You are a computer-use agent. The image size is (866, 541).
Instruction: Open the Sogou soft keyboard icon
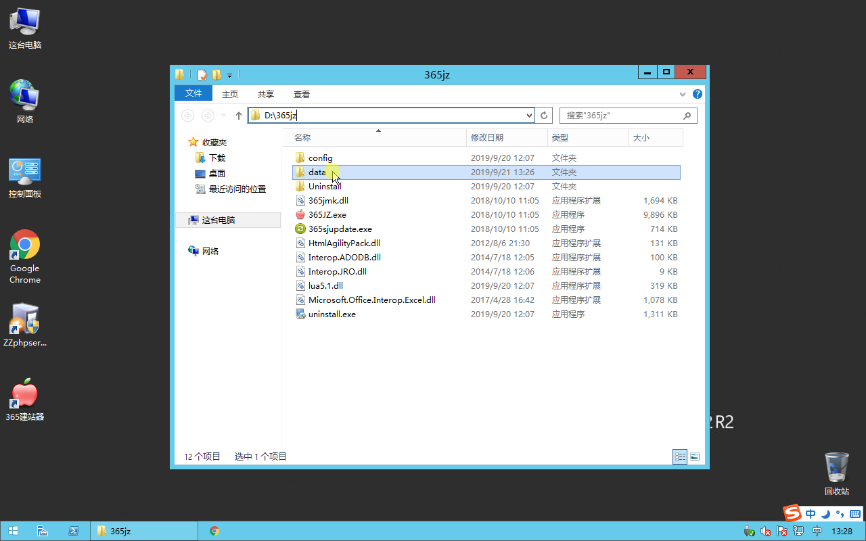pyautogui.click(x=855, y=514)
